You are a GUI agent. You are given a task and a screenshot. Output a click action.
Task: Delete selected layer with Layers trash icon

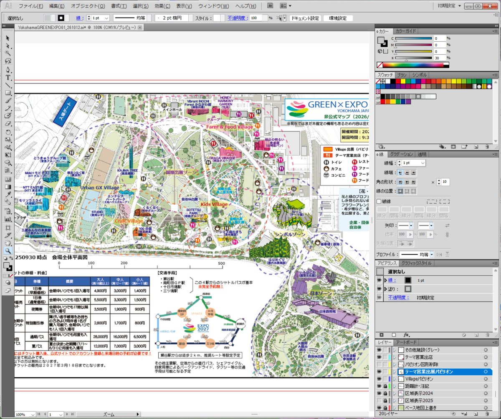487,414
